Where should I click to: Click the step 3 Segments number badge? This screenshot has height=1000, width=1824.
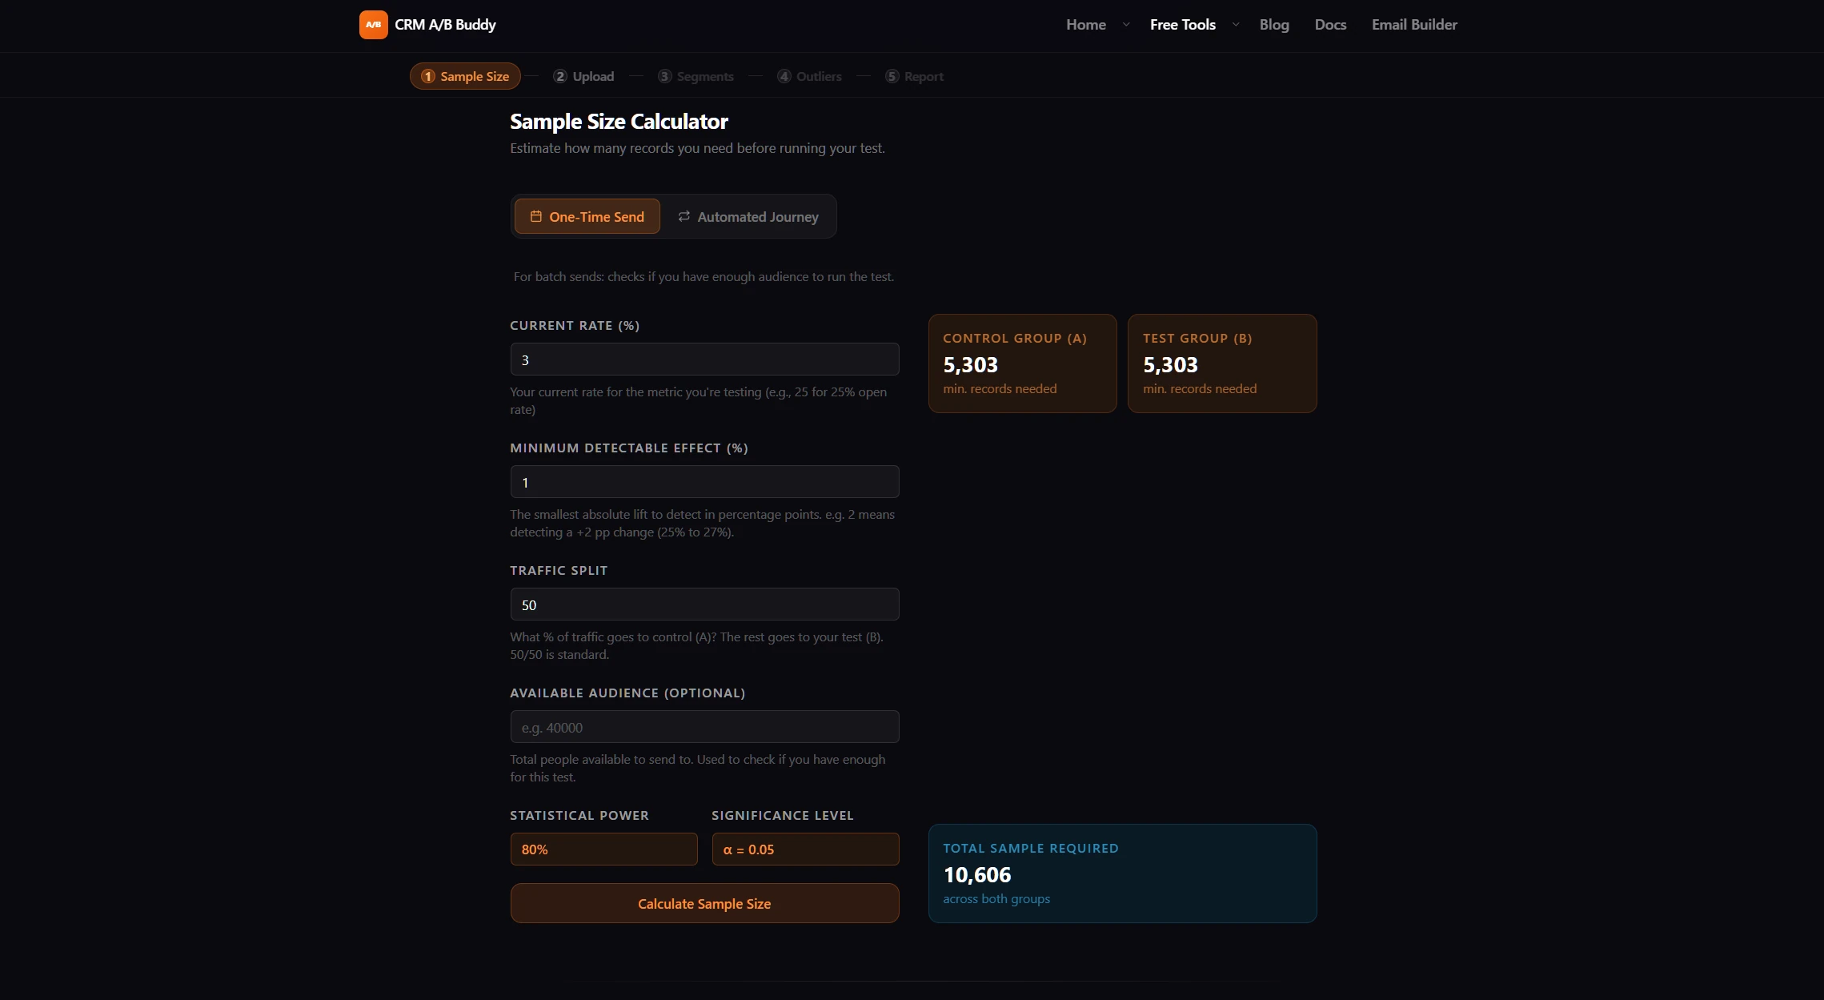[x=664, y=76]
